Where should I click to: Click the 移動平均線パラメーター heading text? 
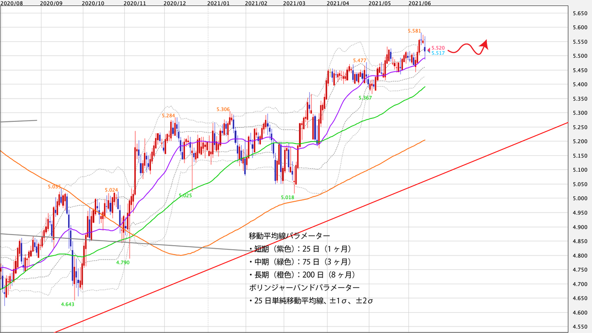290,236
